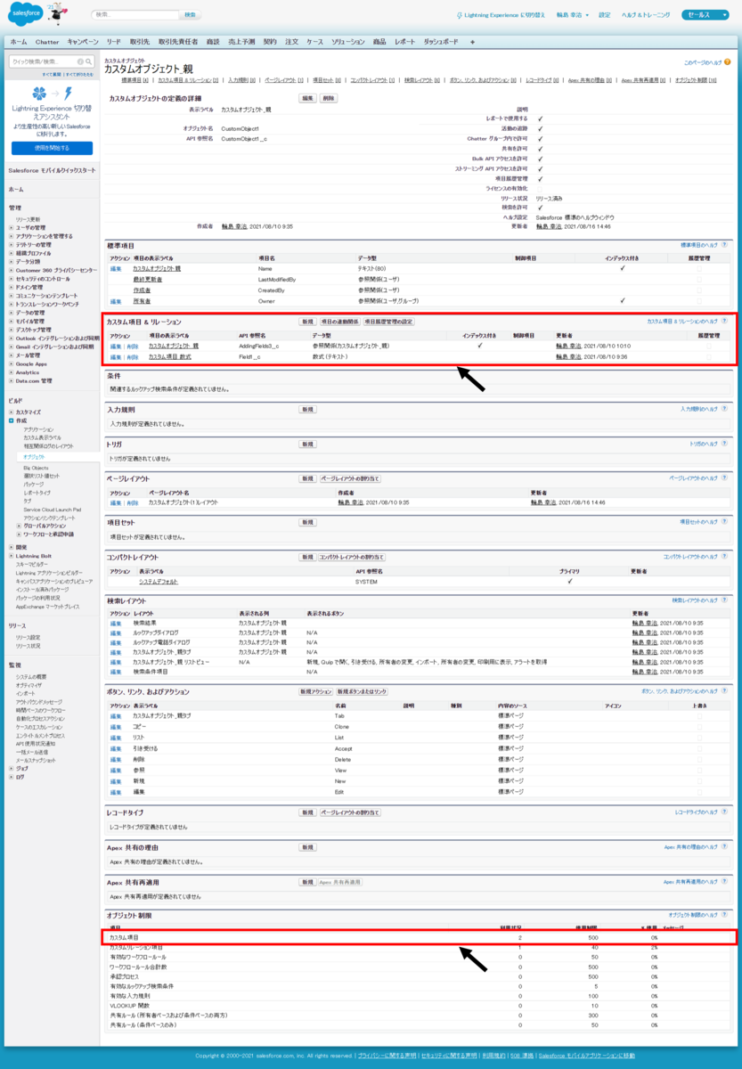Click search icon in quick find box
The width and height of the screenshot is (742, 1069).
(87, 61)
